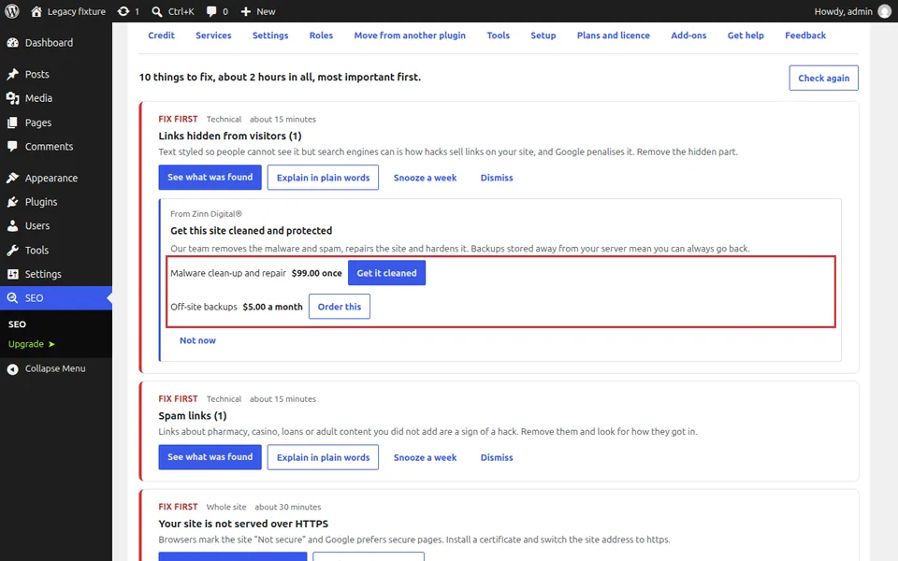Dismiss the Links hidden from visitors issue
Screen dimensions: 898x561
click(497, 178)
